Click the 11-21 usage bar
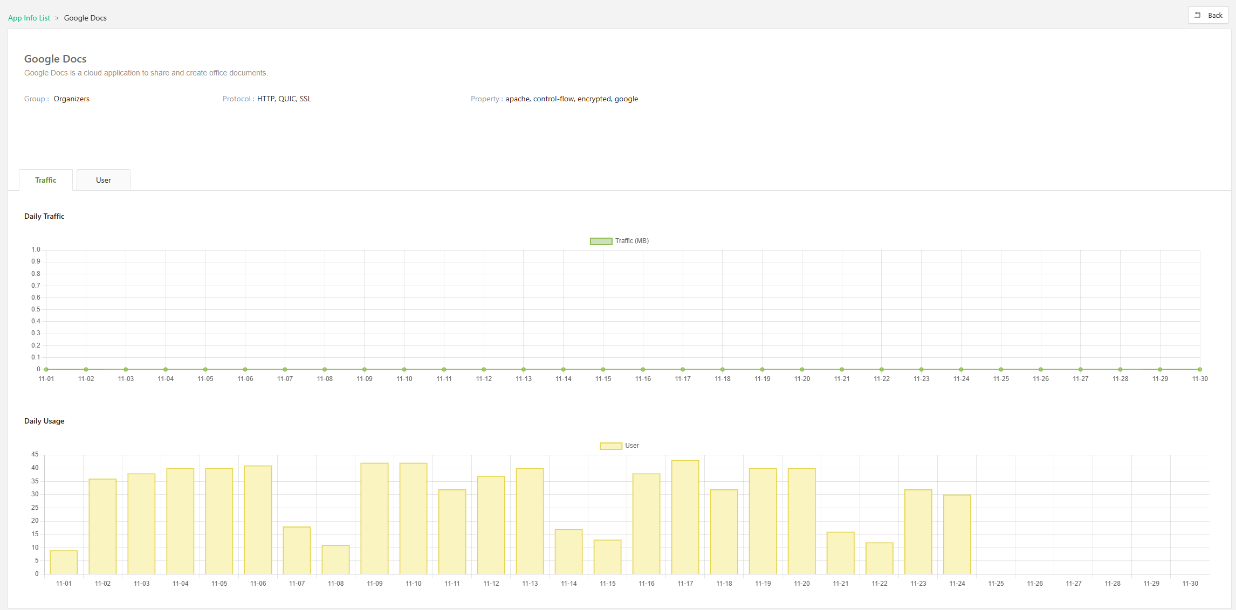The height and width of the screenshot is (610, 1236). click(840, 553)
